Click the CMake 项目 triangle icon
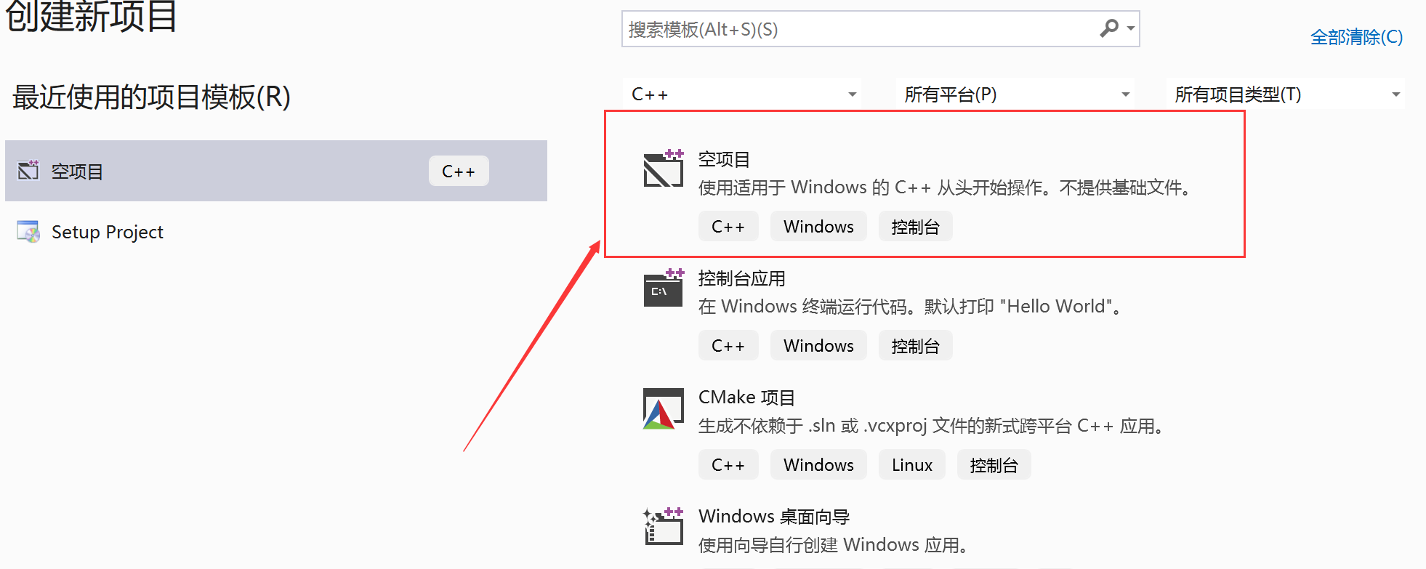 664,408
